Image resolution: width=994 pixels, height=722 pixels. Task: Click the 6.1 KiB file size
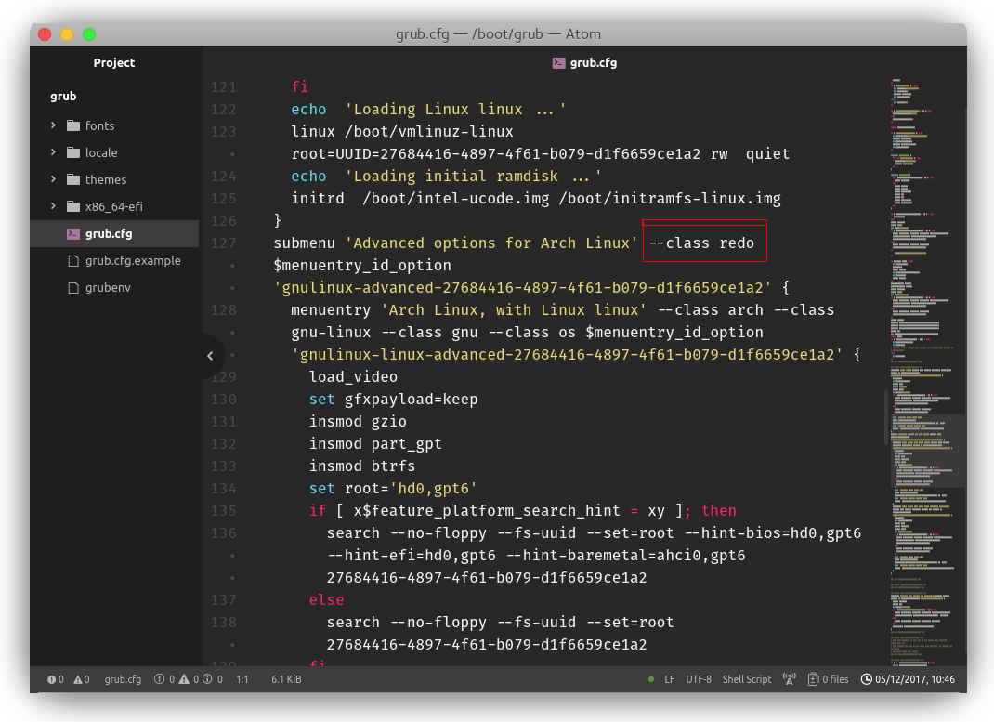click(286, 679)
